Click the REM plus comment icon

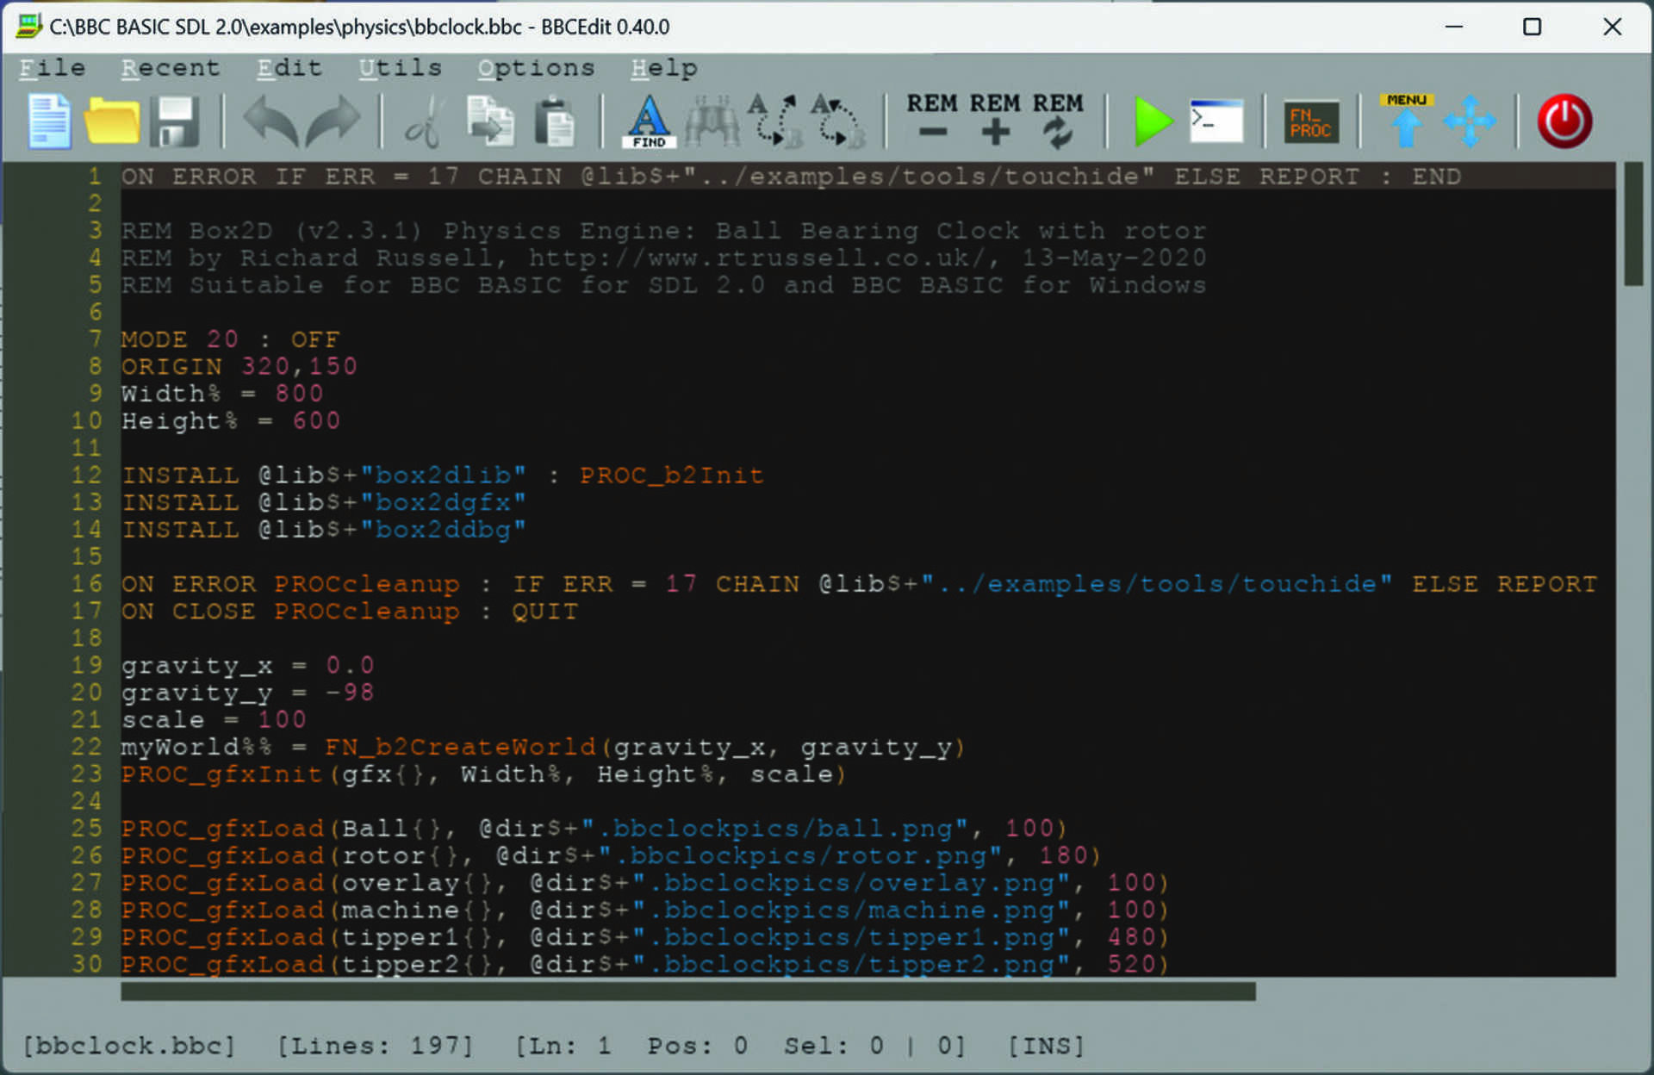tap(995, 120)
